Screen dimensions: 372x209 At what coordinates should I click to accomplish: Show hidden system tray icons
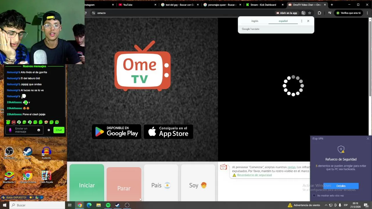click(x=326, y=205)
